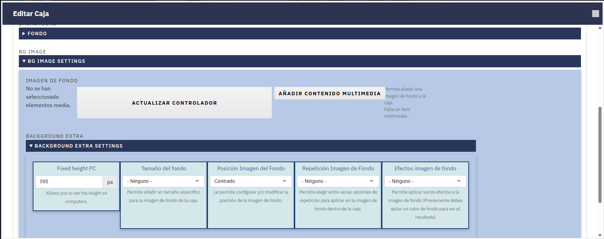Click 'Falta un item multimedia' message
604x239 pixels.
tap(397, 113)
